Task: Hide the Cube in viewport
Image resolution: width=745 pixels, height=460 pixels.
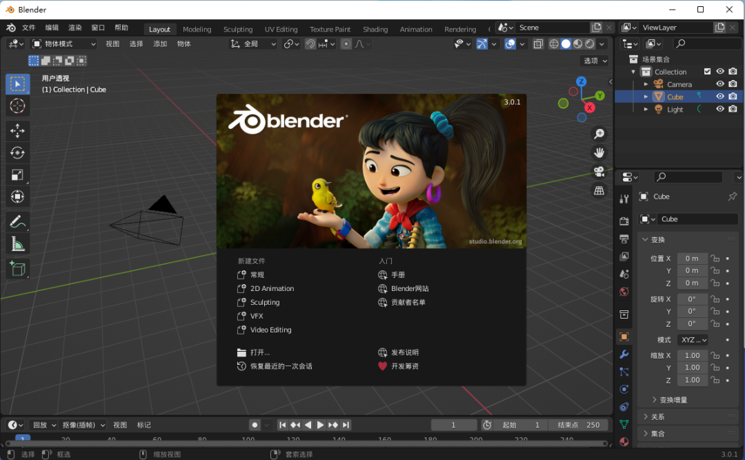Action: click(x=720, y=97)
